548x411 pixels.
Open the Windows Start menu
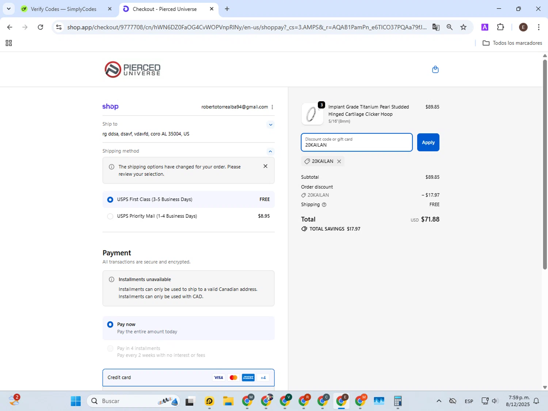point(76,401)
